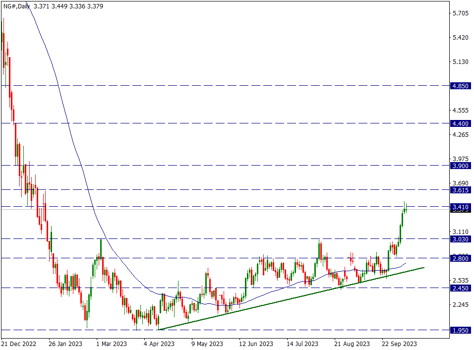Click the 4.850 price level label
The image size is (474, 350).
[x=461, y=86]
